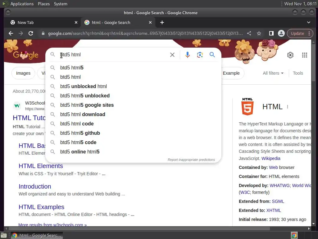Click the Google doodle logo
318x239 pixels.
25,55
